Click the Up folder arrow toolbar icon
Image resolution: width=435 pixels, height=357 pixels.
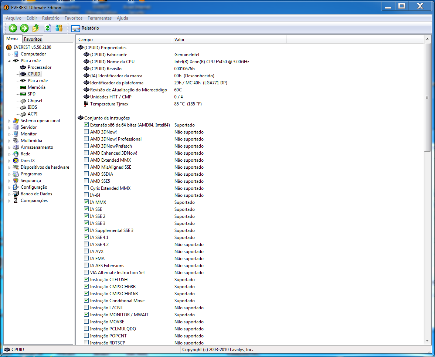36,28
